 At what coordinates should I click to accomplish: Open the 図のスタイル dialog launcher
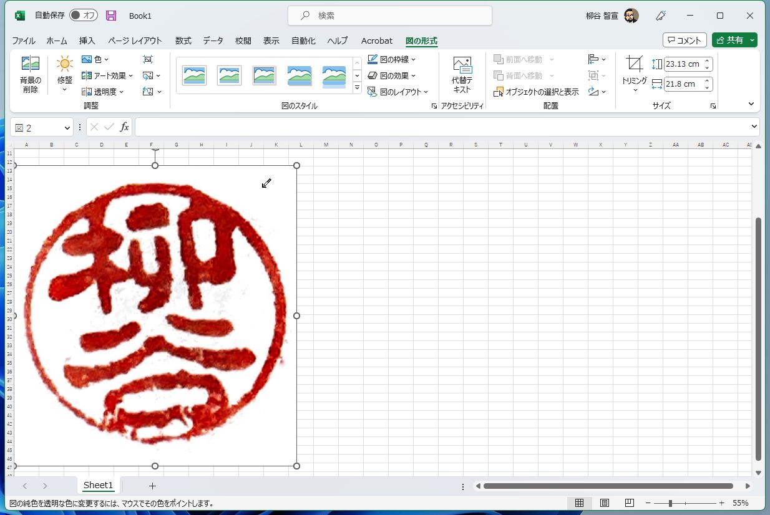pos(434,106)
